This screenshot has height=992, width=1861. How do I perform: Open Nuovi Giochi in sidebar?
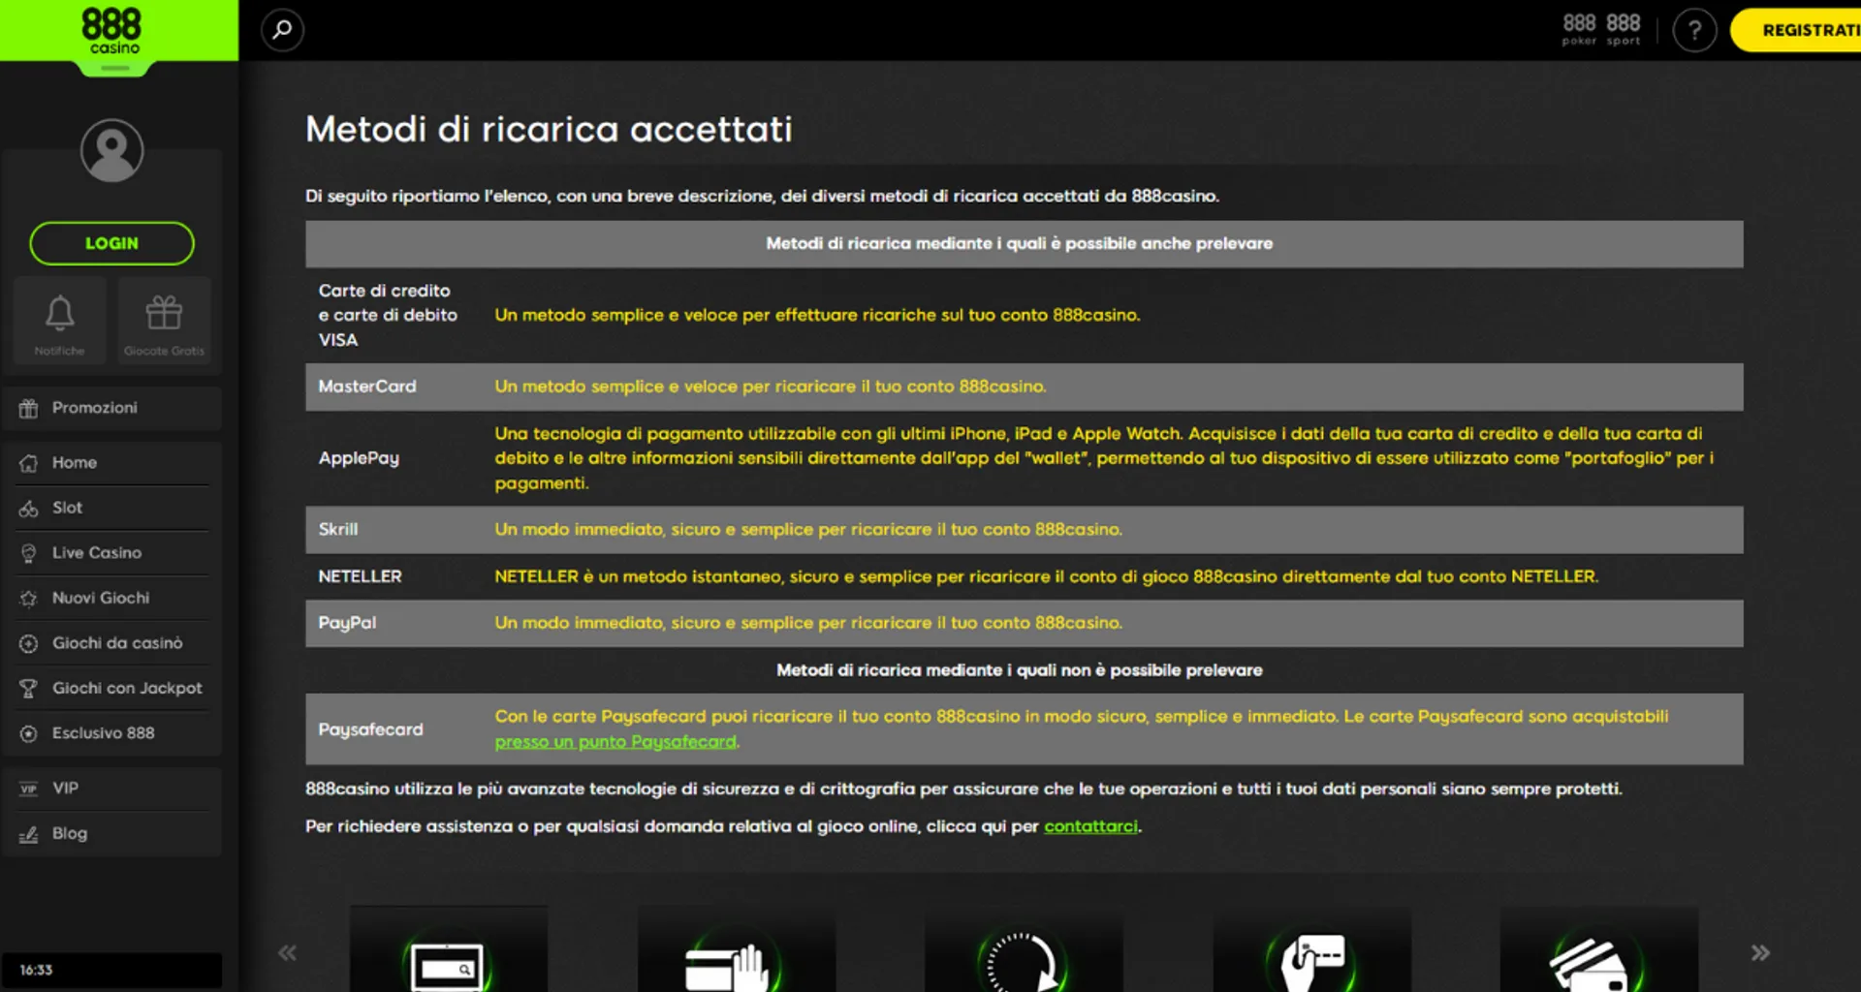111,598
